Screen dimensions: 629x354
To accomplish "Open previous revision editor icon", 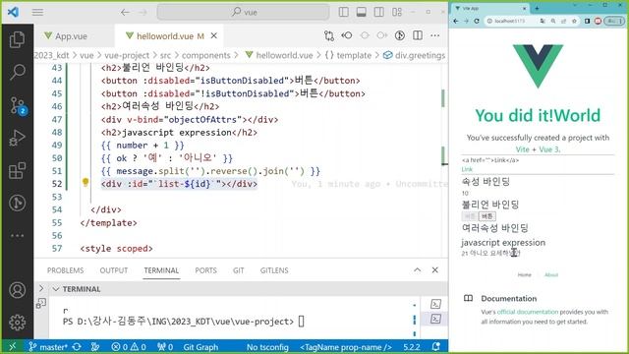I will pos(347,35).
